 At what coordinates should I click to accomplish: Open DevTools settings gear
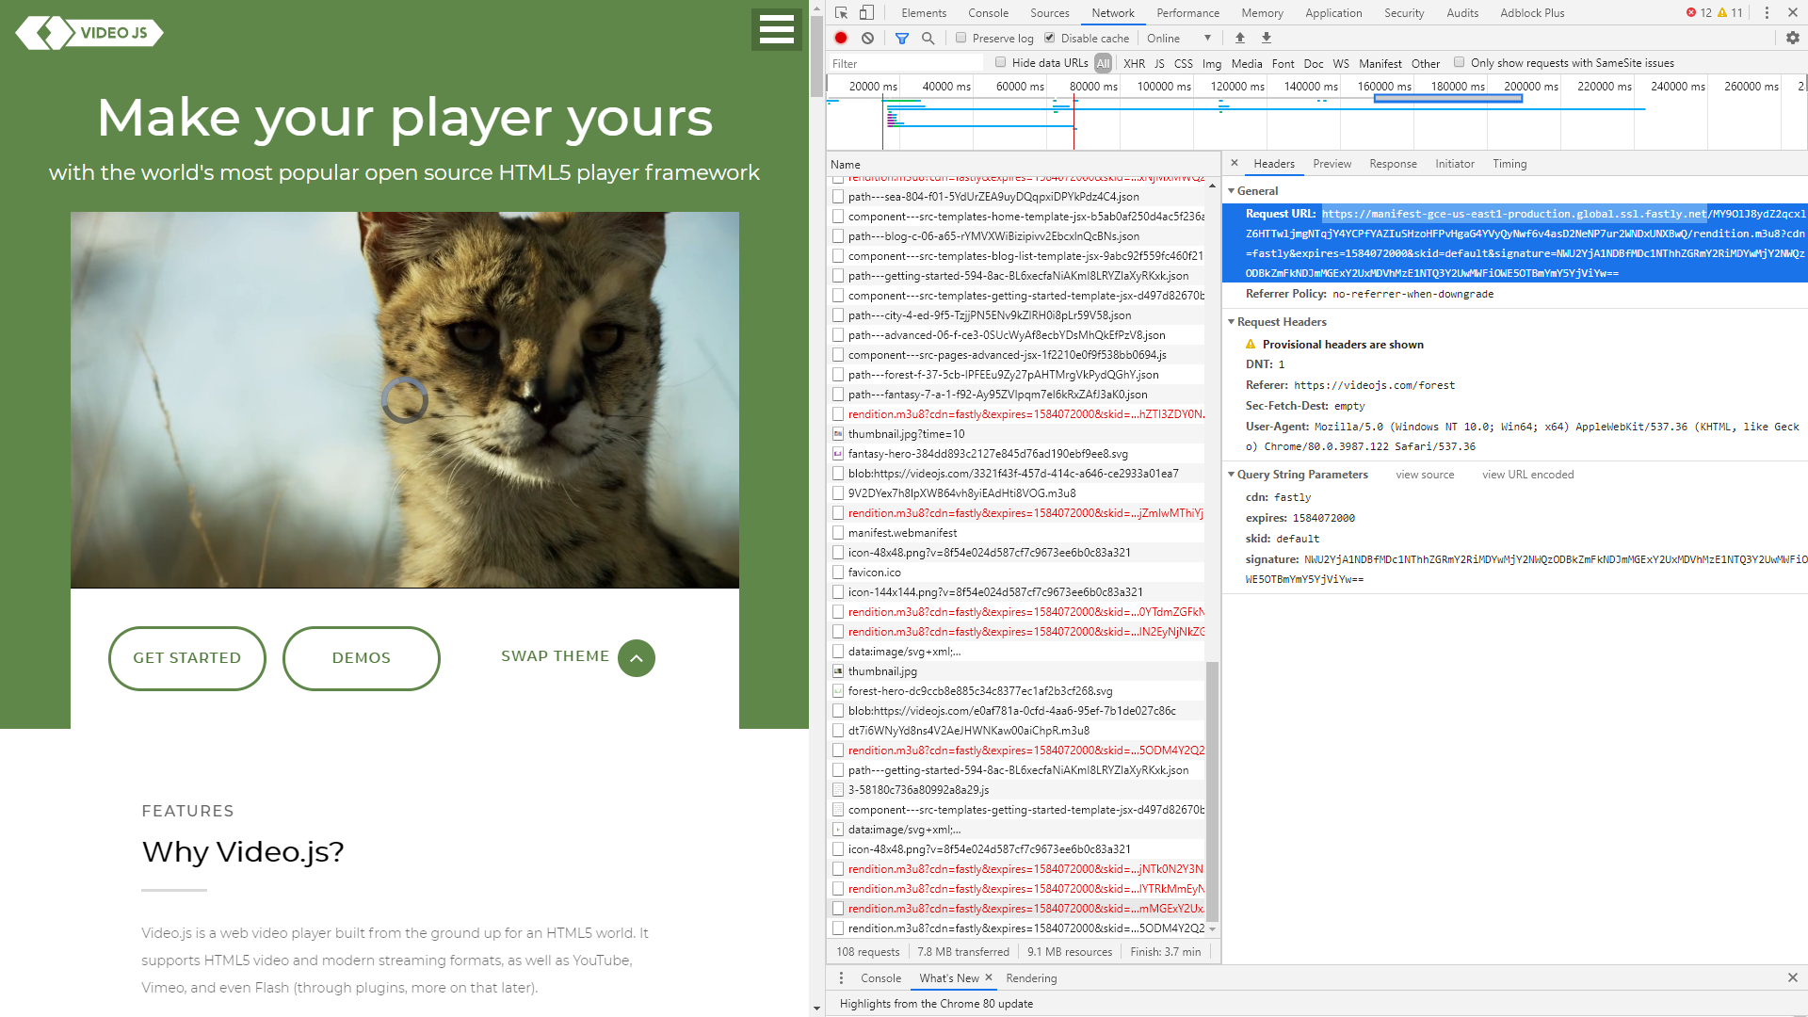(x=1792, y=39)
